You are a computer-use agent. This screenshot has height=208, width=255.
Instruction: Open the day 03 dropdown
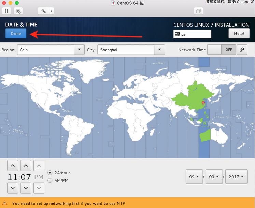[x=214, y=177]
